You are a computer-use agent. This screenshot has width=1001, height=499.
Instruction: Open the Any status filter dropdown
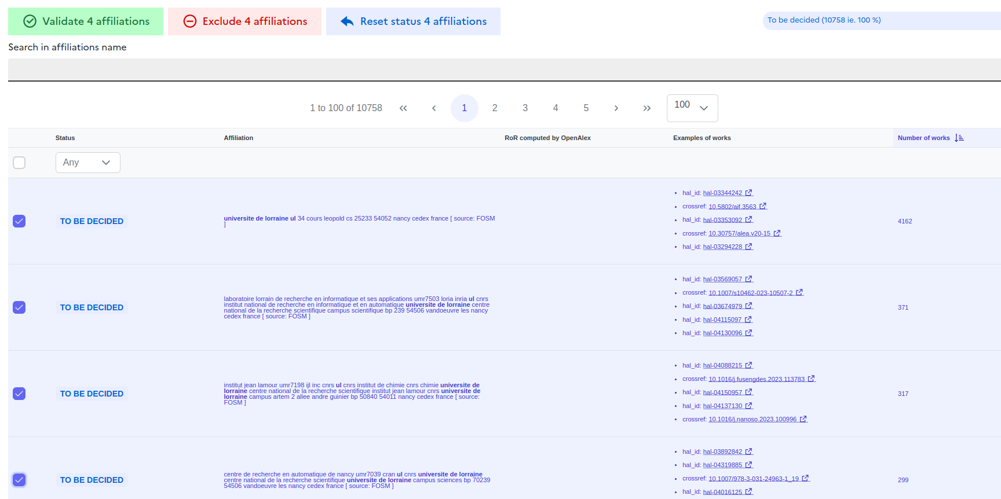87,163
